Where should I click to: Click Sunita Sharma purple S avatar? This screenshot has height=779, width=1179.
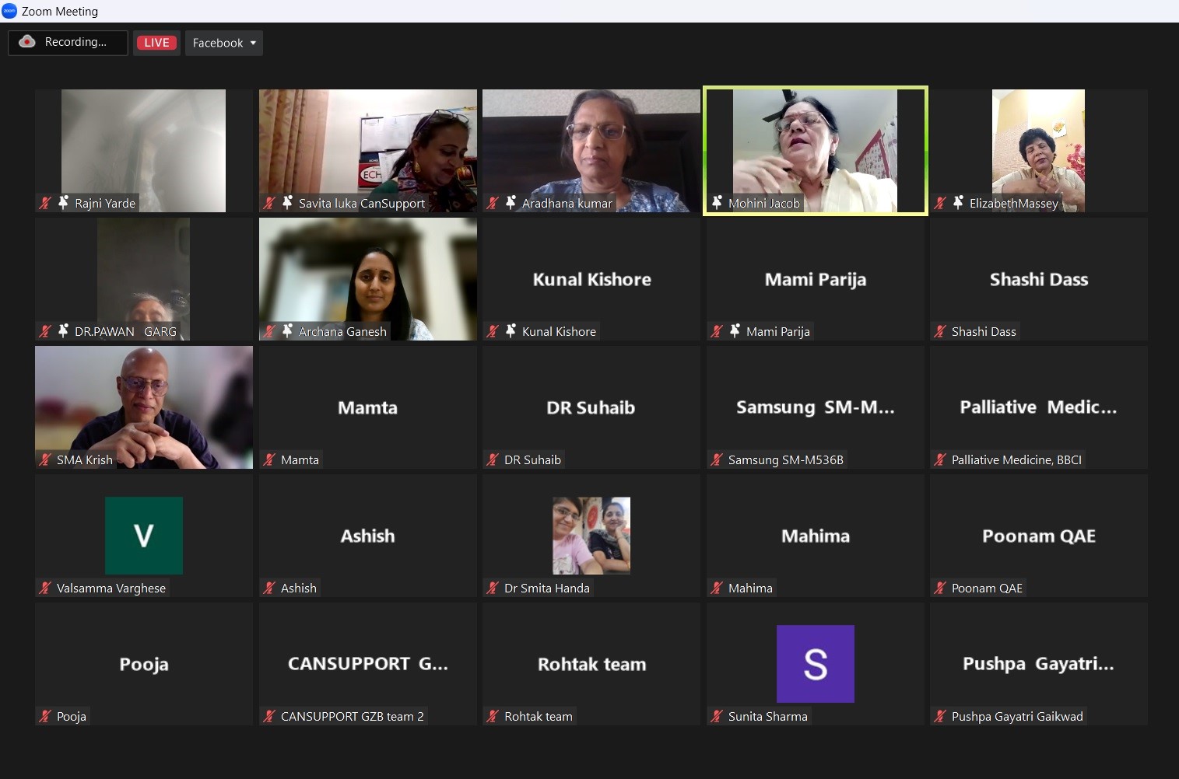[815, 663]
